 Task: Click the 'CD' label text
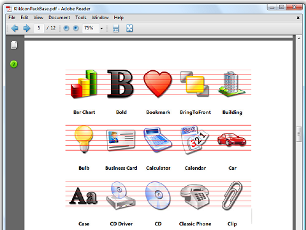[x=158, y=224]
